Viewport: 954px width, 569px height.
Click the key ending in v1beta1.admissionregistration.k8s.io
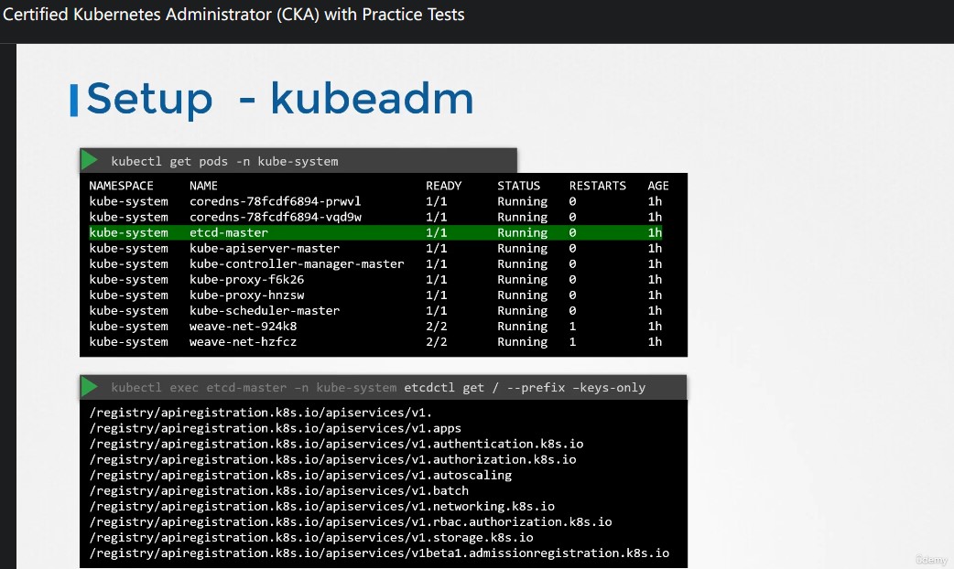379,553
